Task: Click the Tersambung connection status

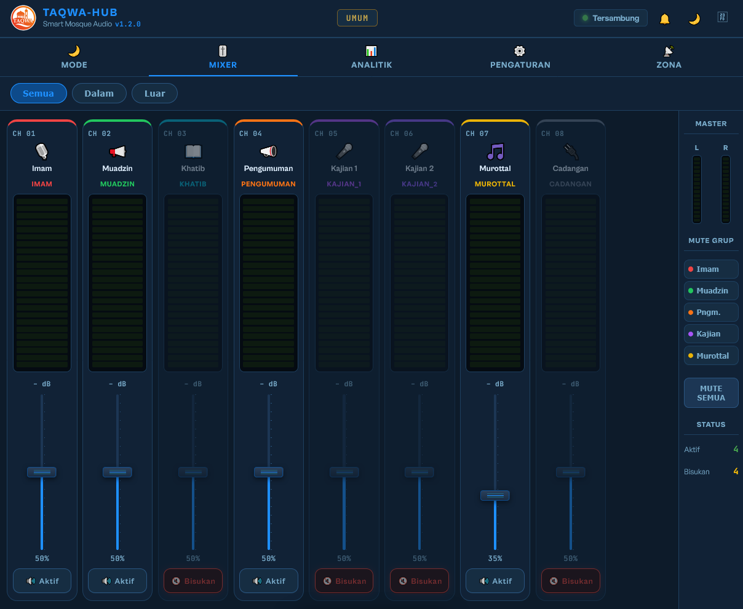Action: tap(611, 18)
